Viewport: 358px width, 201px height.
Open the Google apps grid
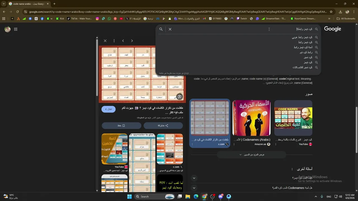click(x=16, y=29)
